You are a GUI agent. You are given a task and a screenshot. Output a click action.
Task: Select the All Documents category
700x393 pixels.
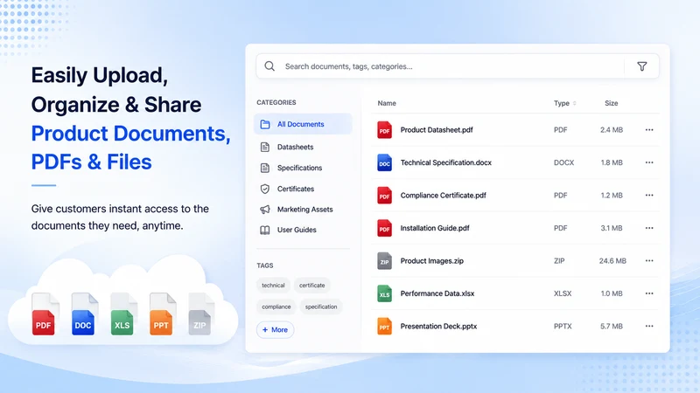[x=303, y=124]
